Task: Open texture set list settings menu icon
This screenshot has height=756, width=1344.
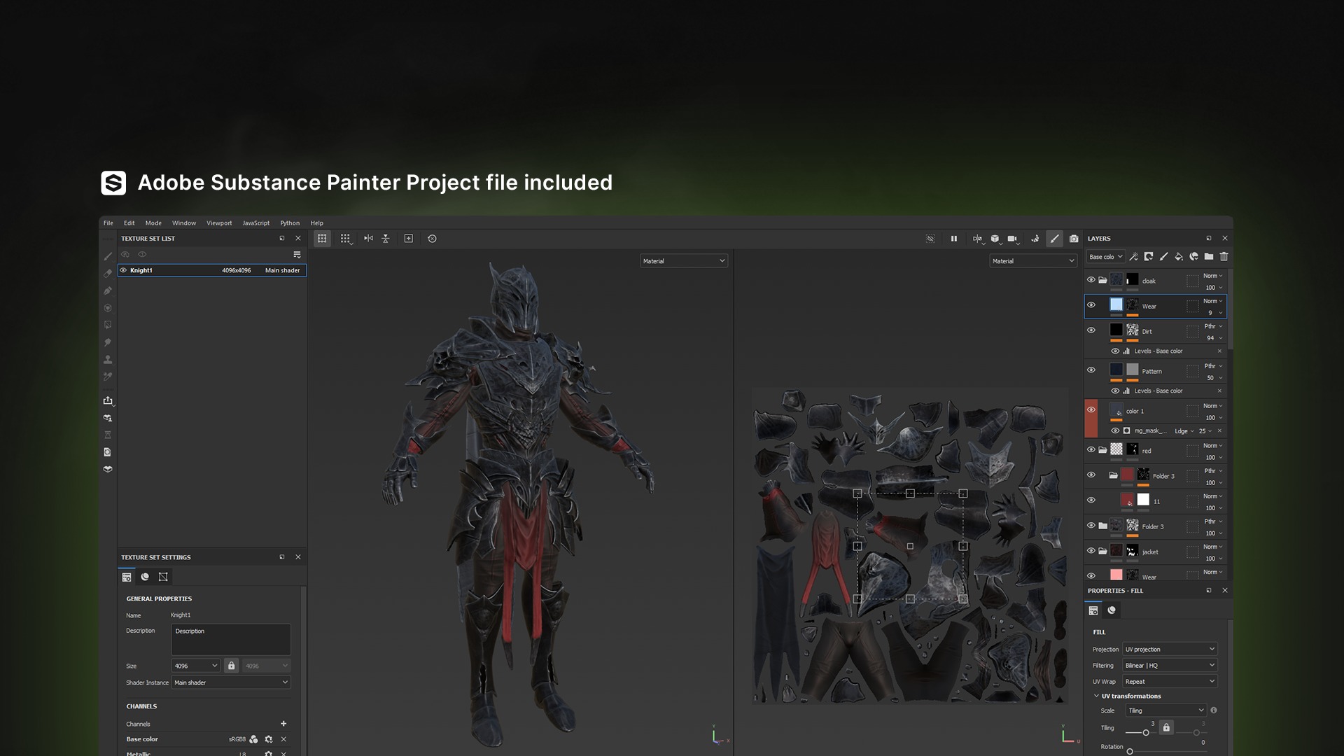Action: [297, 255]
